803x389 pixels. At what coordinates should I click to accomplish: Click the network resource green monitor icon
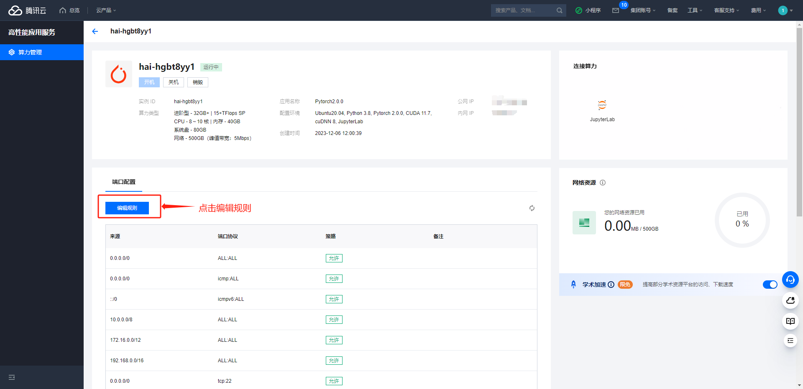[x=584, y=223]
